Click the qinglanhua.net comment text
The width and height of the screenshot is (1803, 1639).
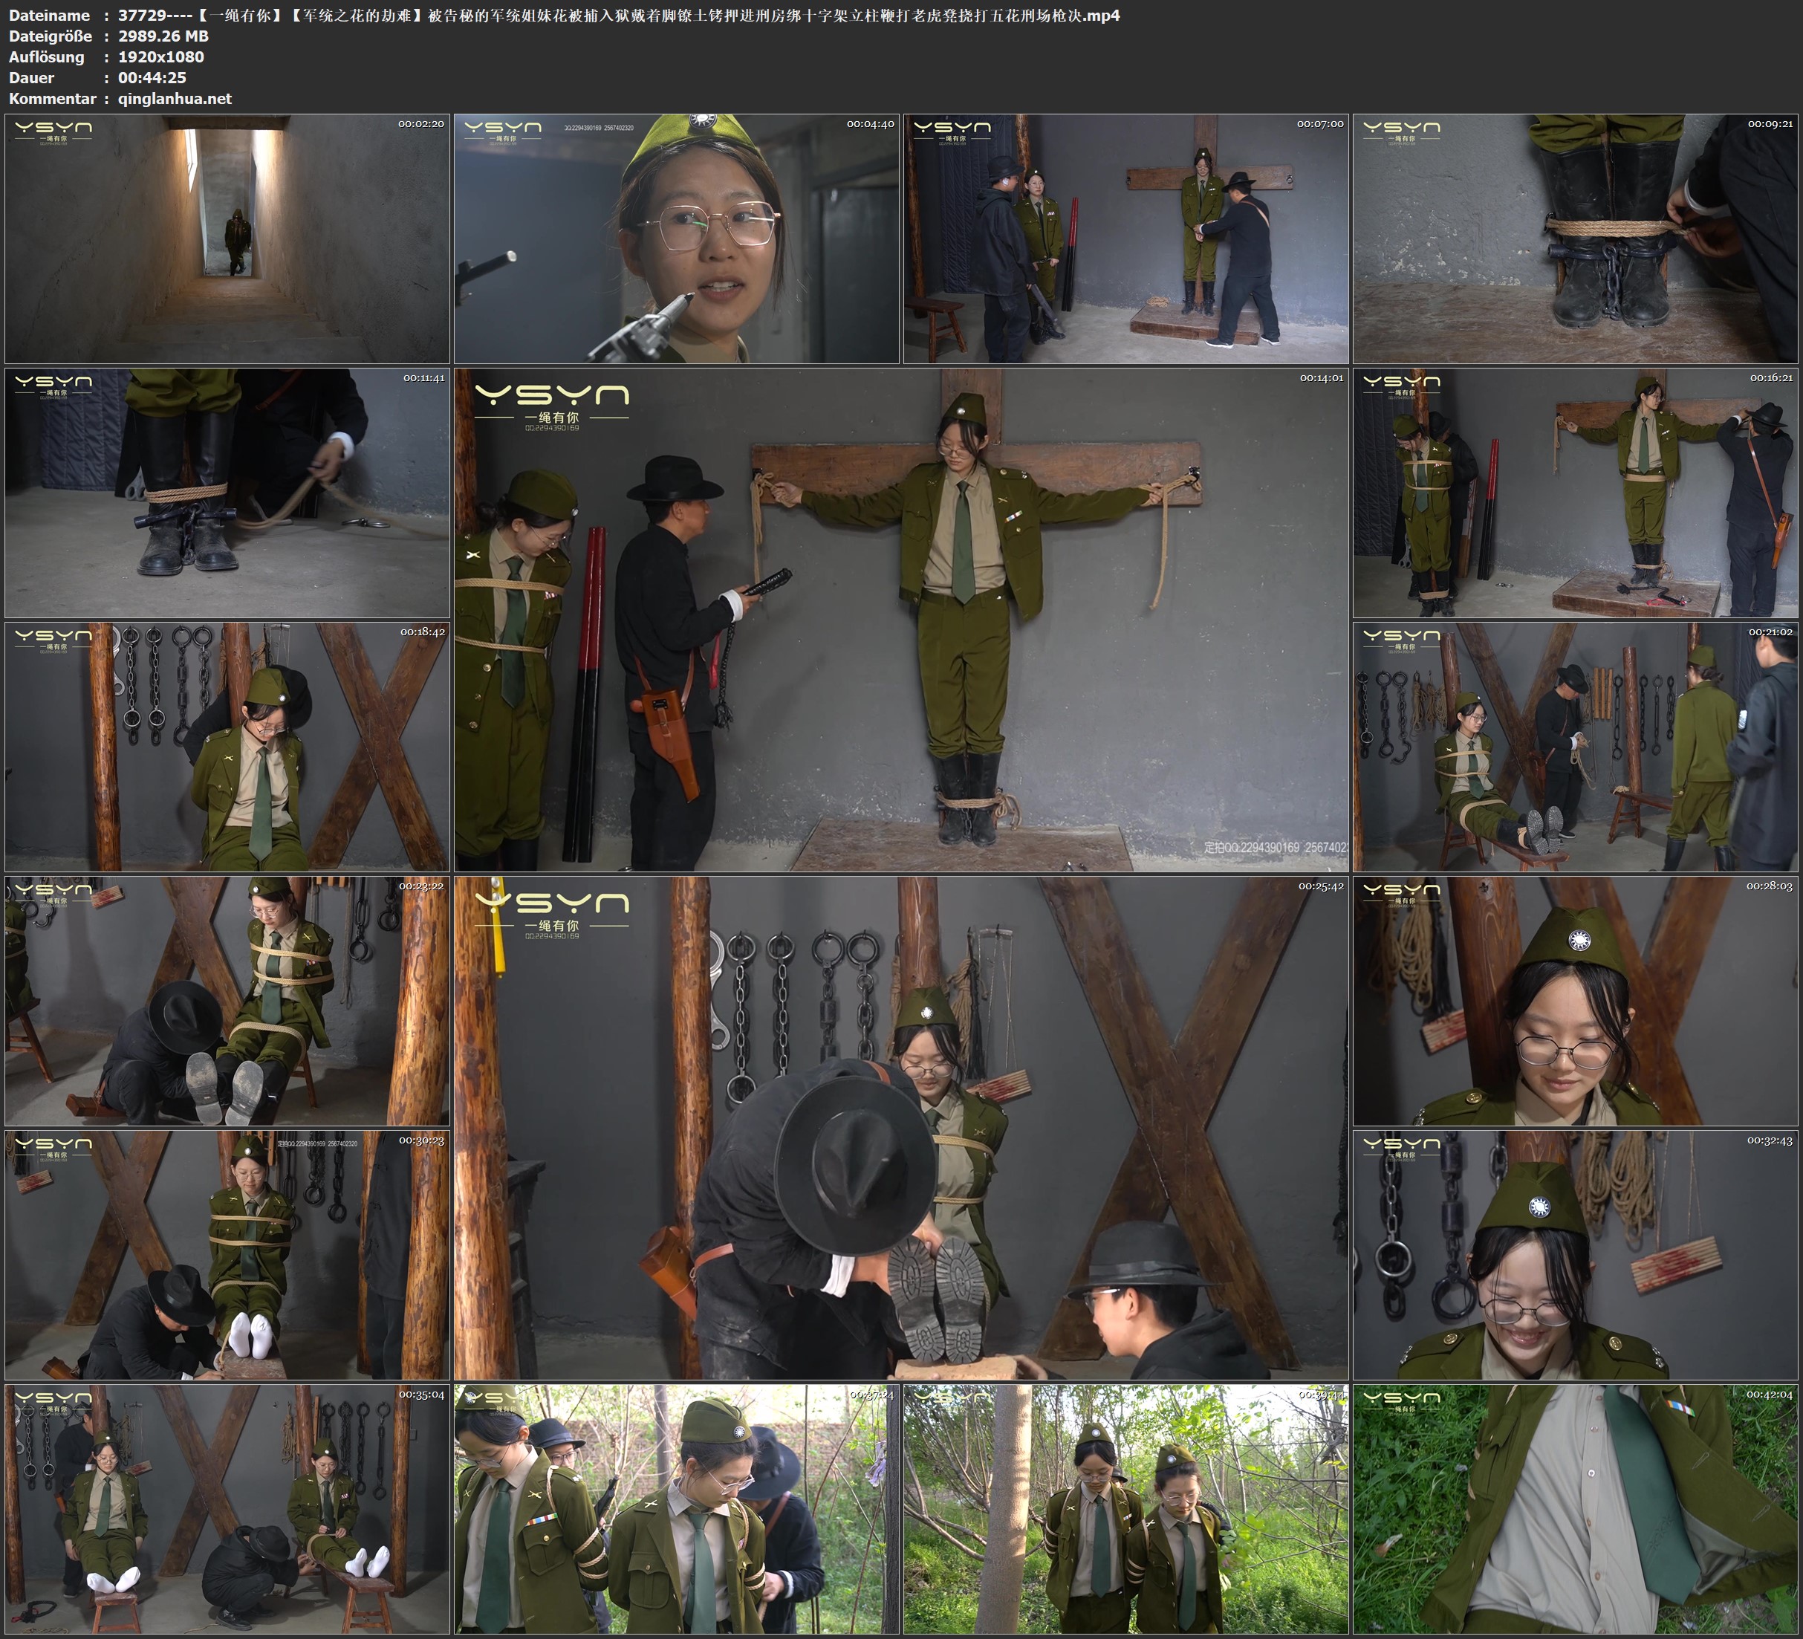175,98
